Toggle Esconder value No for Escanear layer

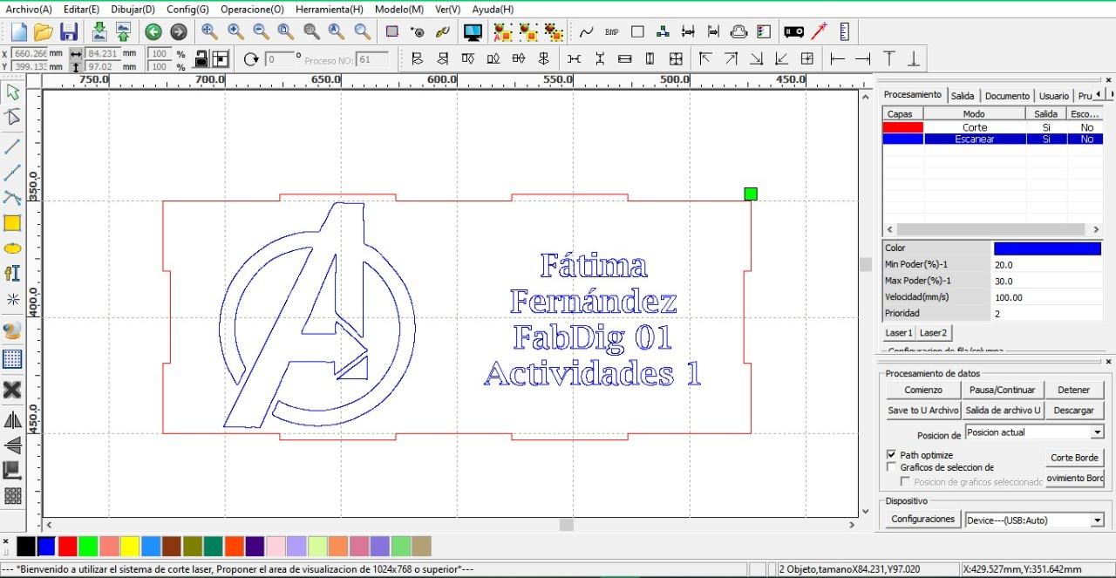click(x=1086, y=139)
